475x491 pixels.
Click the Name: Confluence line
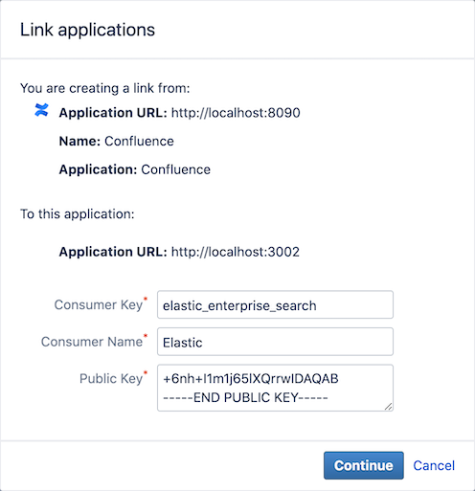click(117, 141)
